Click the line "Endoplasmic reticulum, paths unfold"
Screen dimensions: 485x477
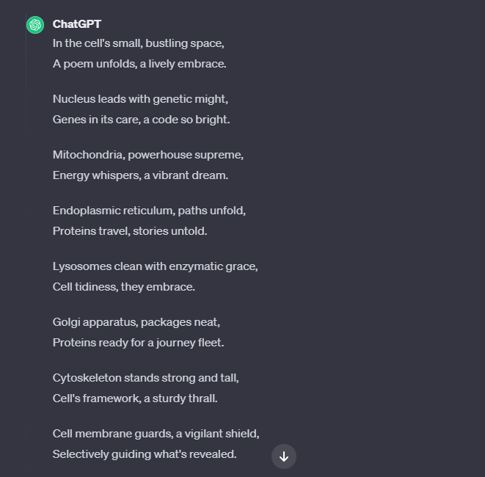[x=149, y=211]
